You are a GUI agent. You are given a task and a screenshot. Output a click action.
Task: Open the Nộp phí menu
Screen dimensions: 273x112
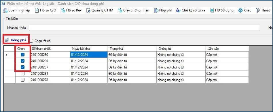click(163, 10)
